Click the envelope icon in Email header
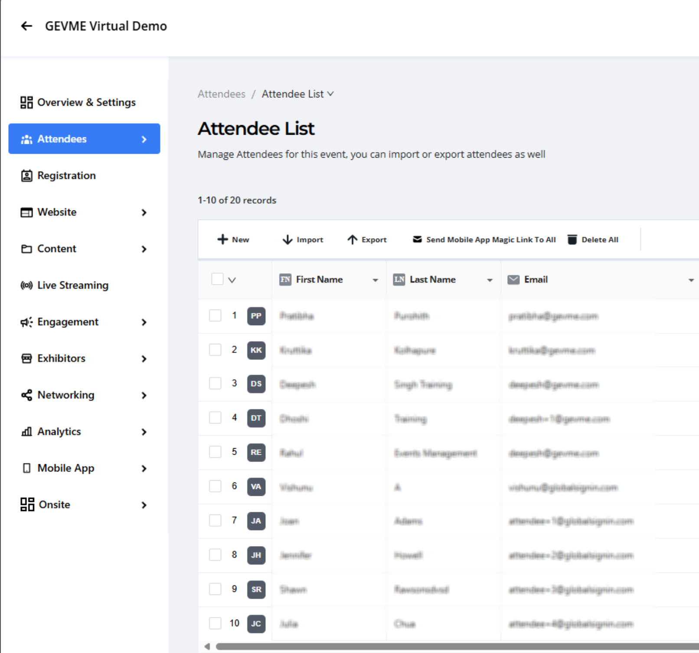This screenshot has height=653, width=699. 513,280
